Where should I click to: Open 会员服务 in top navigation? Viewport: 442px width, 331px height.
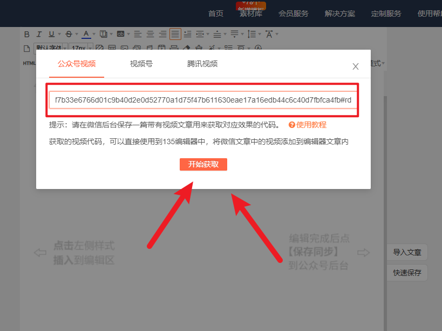[x=294, y=13]
